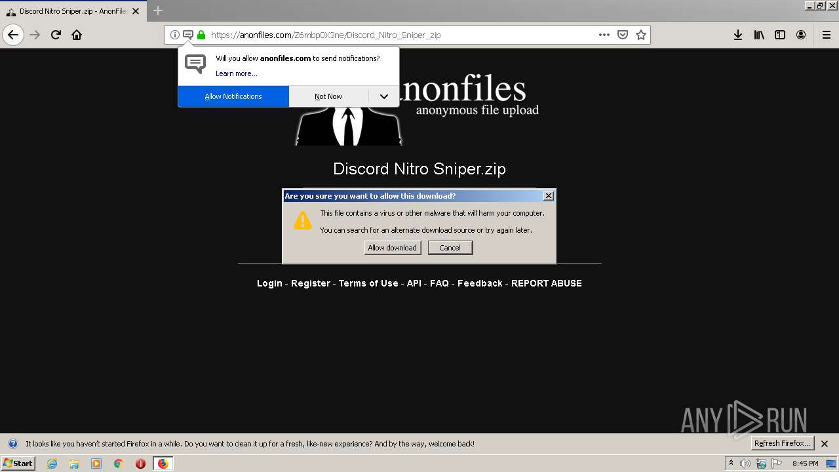The width and height of the screenshot is (839, 472).
Task: Close the download warning dialog
Action: click(549, 195)
